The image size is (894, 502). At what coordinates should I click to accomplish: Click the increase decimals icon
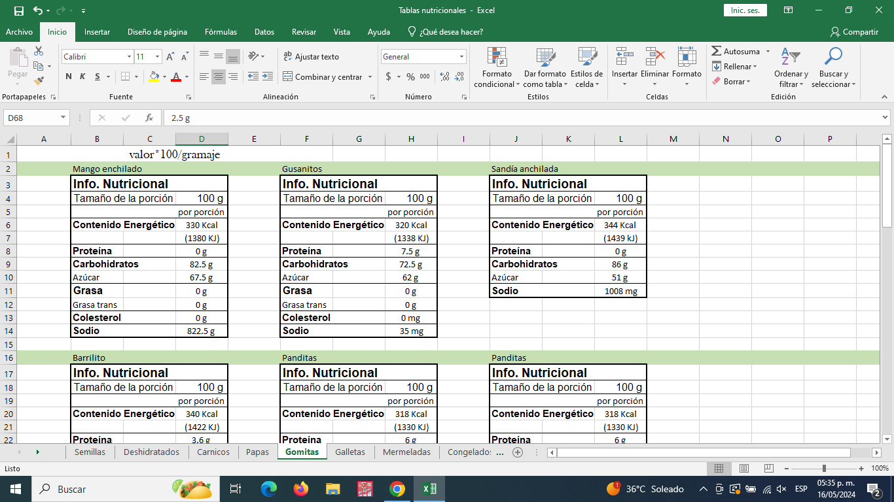445,76
